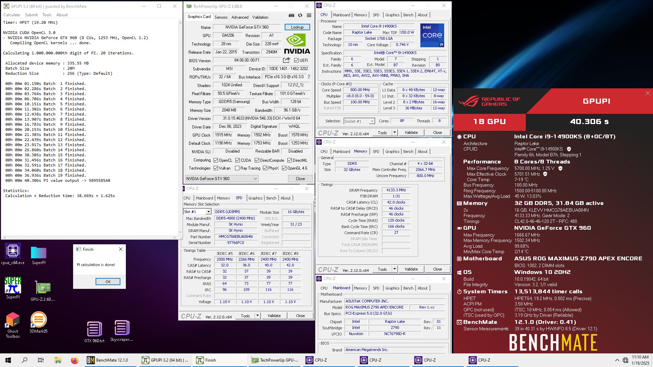Open cpuz_x64.exe desktop icon
Viewport: 653px width, 367px height.
pyautogui.click(x=13, y=254)
